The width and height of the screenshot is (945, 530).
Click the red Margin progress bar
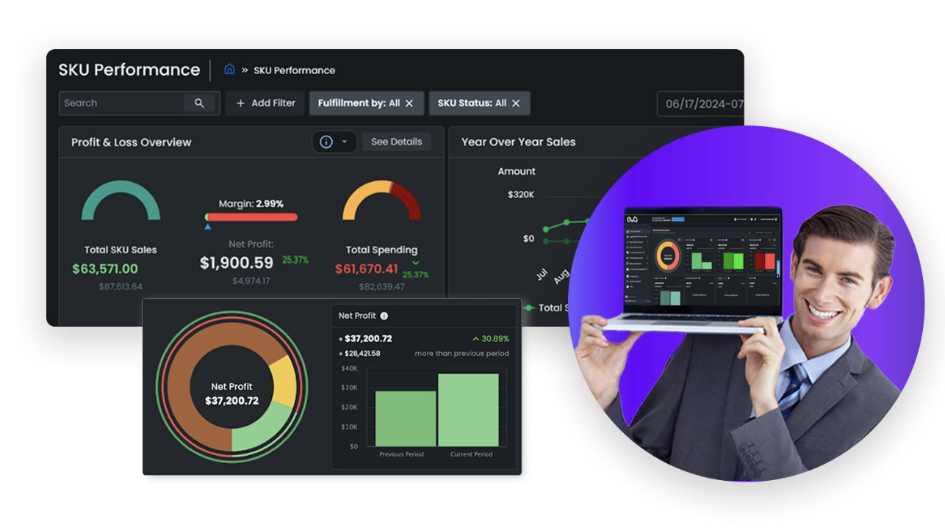coord(252,217)
